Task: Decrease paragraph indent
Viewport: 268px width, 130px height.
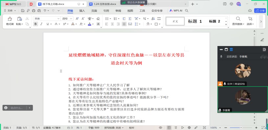Action: [124, 19]
